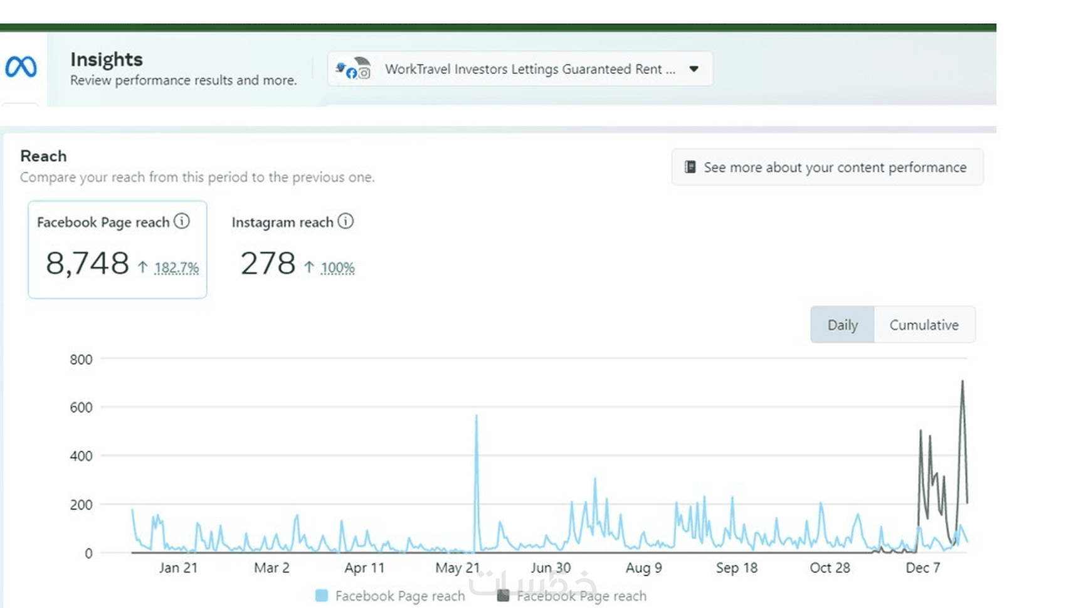The width and height of the screenshot is (1066, 608).
Task: Switch chart to Daily view
Action: tap(842, 325)
